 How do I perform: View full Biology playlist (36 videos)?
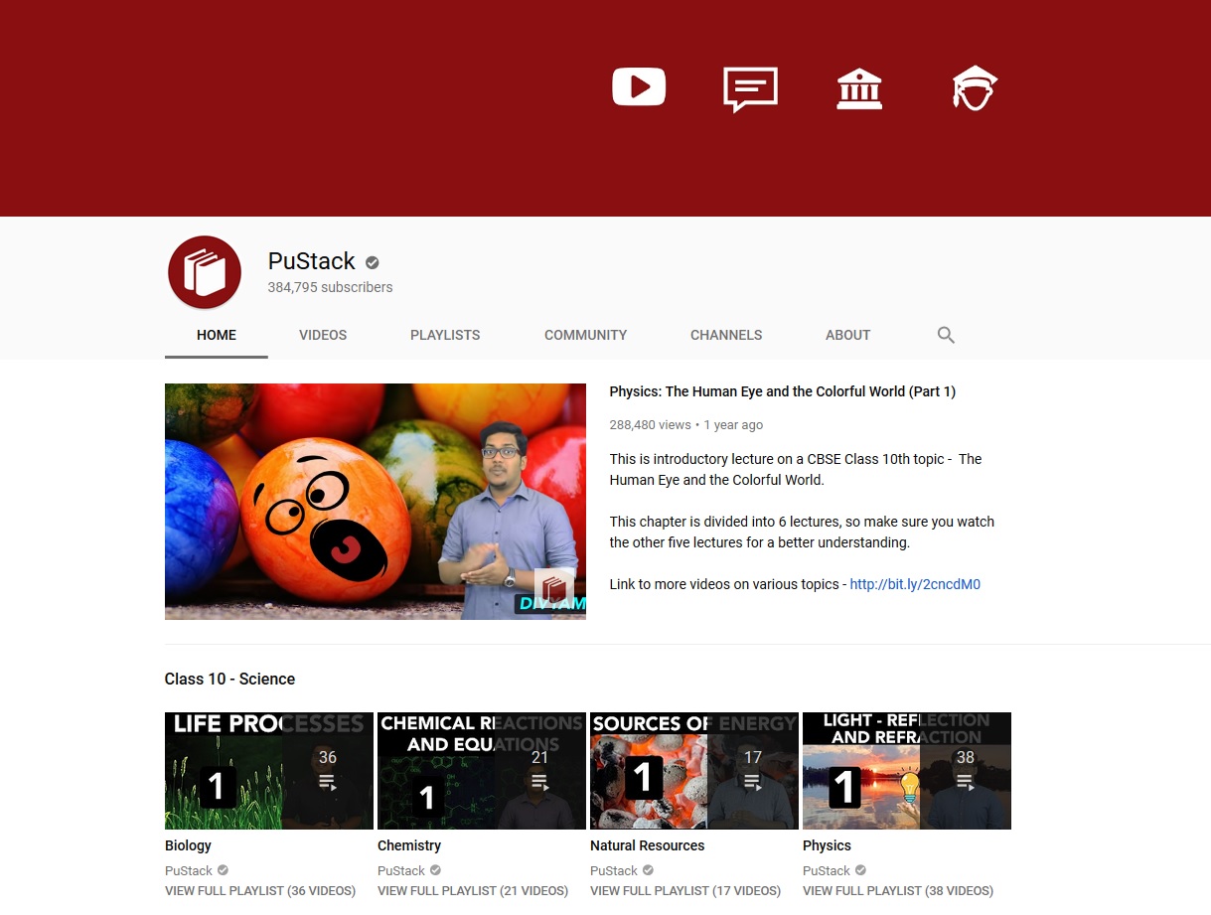click(260, 891)
